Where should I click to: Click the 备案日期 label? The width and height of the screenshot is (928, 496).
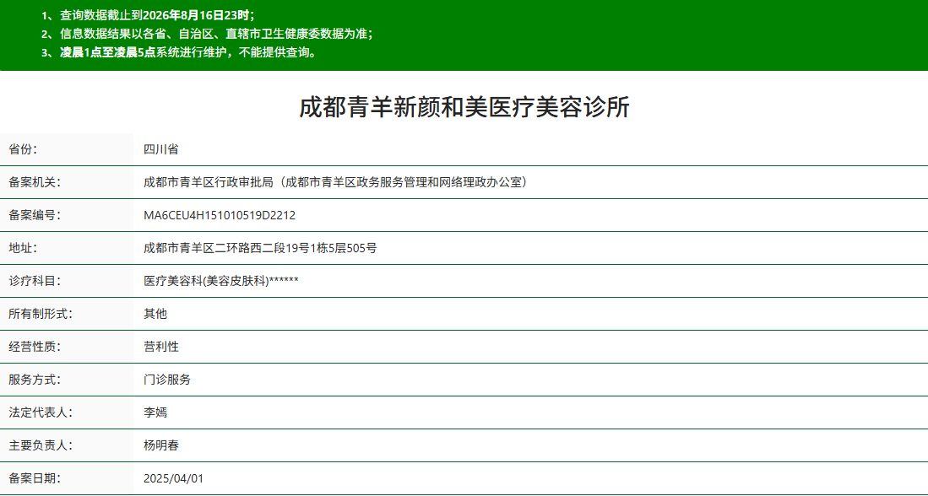click(35, 478)
